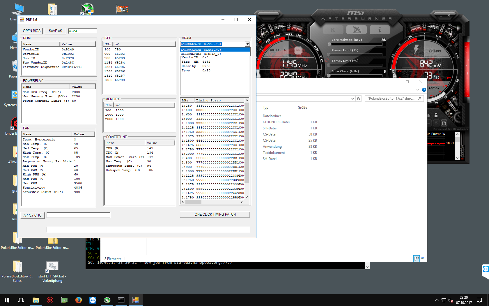Select the Anwendung file row in Explorer
This screenshot has width=489, height=306.
tap(290, 147)
